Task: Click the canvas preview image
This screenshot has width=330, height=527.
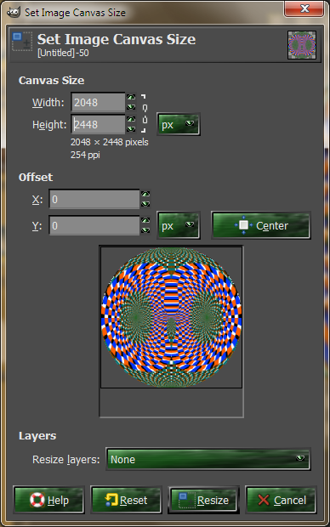Action: [171, 317]
